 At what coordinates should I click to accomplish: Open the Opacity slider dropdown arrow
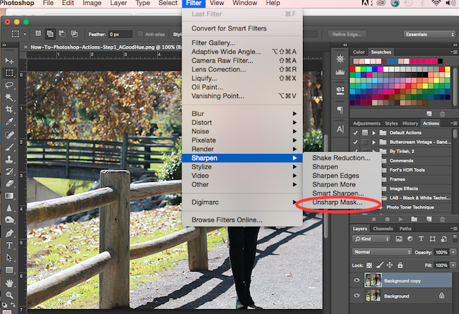point(453,252)
